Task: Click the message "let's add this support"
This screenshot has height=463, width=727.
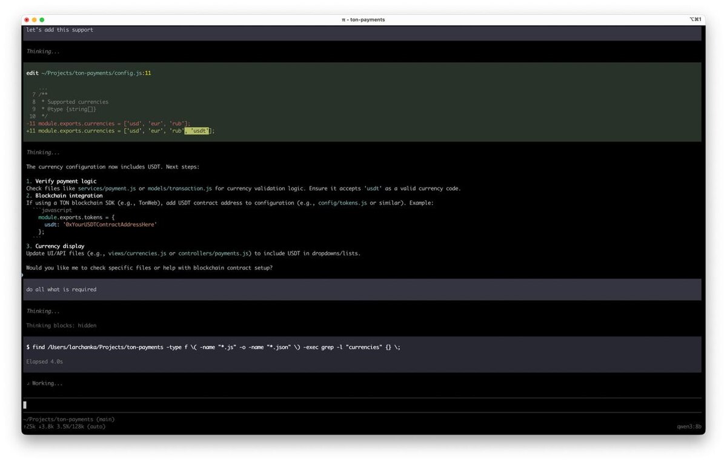Action: click(x=60, y=30)
